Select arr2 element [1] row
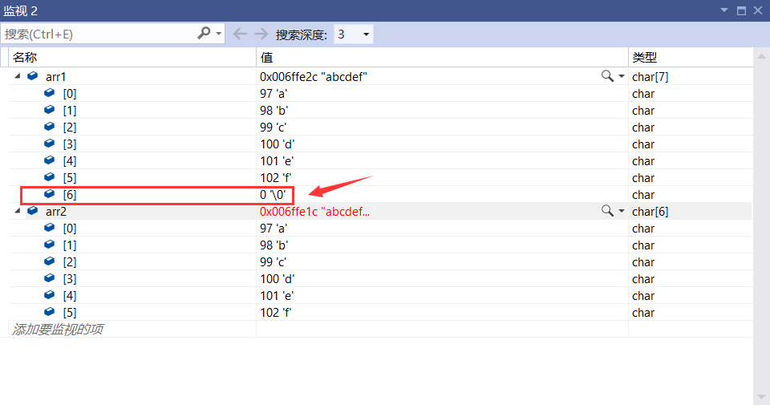The width and height of the screenshot is (770, 405). [380, 245]
